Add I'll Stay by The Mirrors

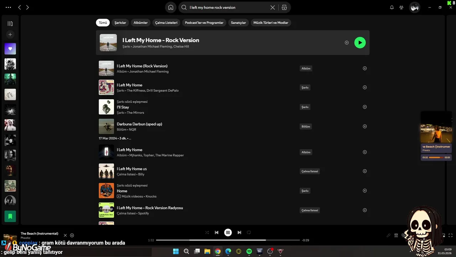click(x=364, y=107)
